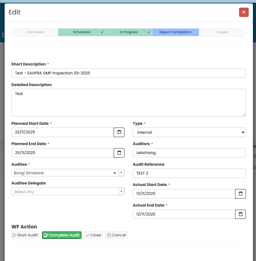Open the Auditee dropdown arrow
This screenshot has width=256, height=261.
[x=121, y=173]
